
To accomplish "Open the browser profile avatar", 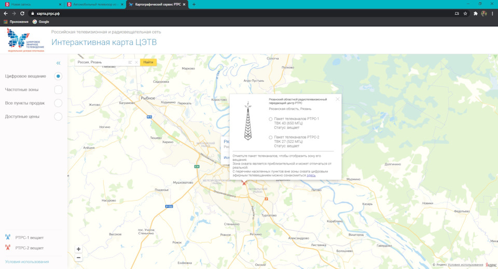I will pyautogui.click(x=484, y=13).
